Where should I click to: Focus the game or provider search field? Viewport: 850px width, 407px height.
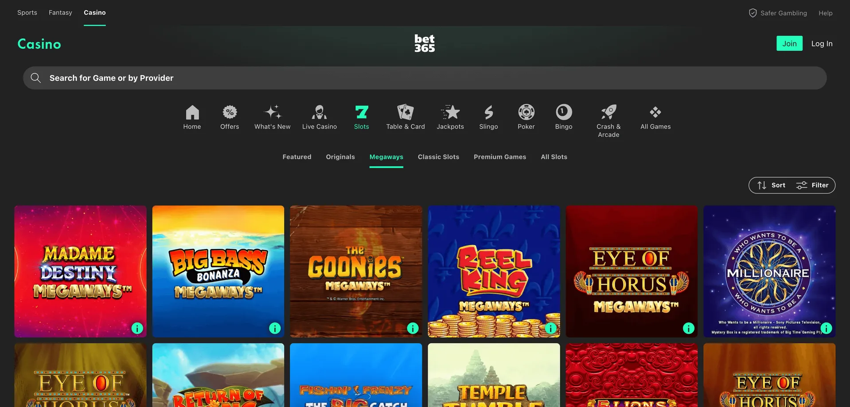coord(425,78)
